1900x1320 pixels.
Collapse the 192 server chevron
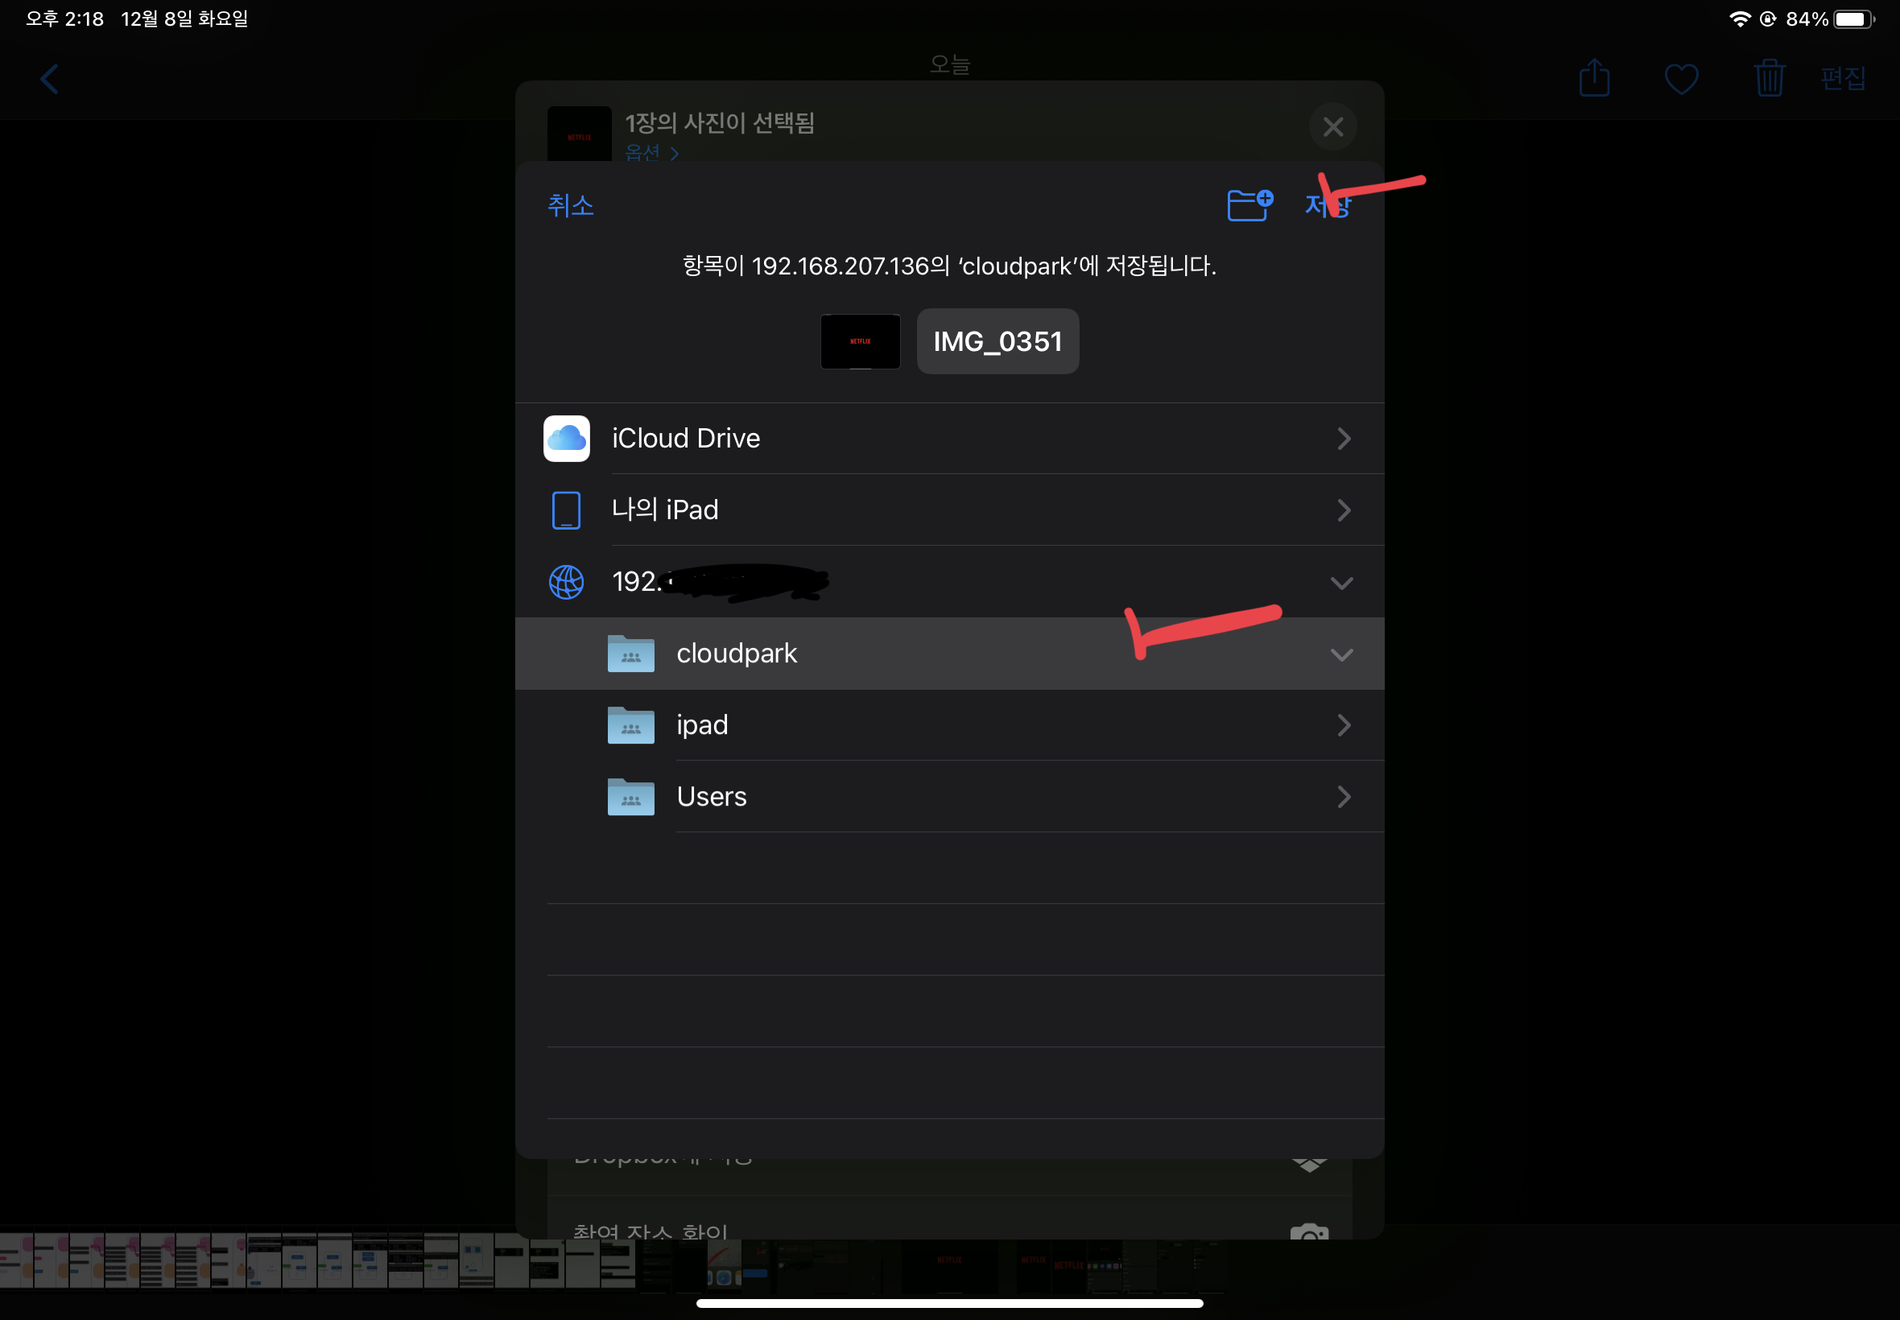click(1340, 582)
